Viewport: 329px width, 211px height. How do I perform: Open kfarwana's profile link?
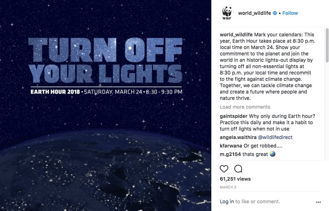click(231, 146)
